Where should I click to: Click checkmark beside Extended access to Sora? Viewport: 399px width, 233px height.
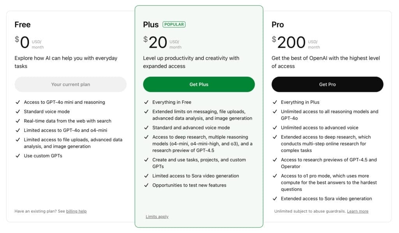(x=275, y=199)
